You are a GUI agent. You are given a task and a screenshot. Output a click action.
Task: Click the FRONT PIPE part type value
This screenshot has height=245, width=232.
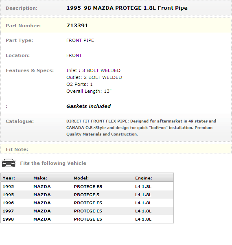[x=80, y=40]
